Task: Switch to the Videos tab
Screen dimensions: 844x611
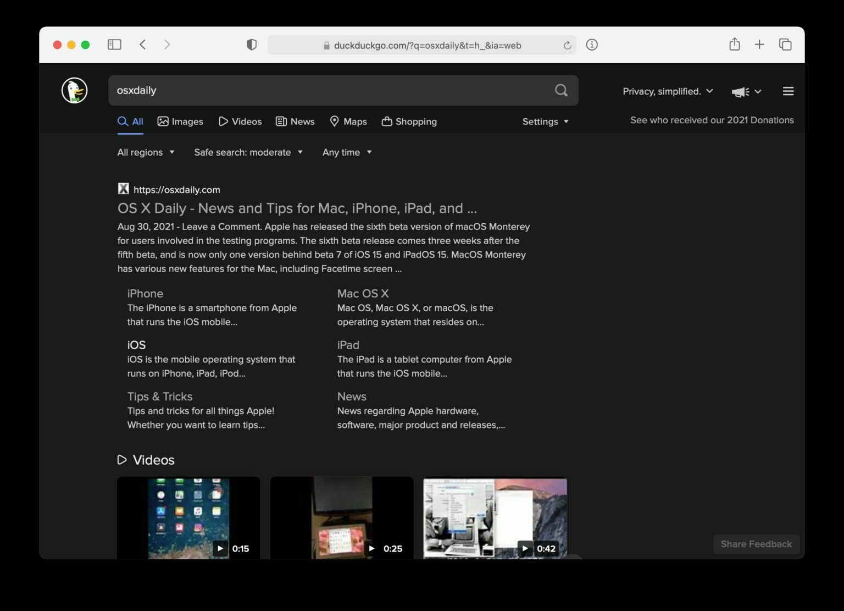Action: tap(240, 122)
